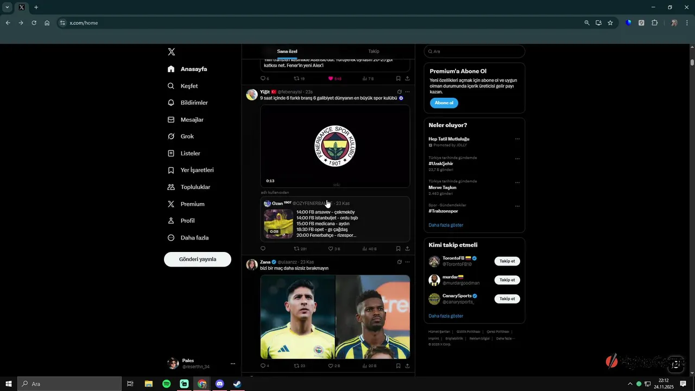Open #UzakŞehir trend
The width and height of the screenshot is (695, 391).
pos(440,163)
